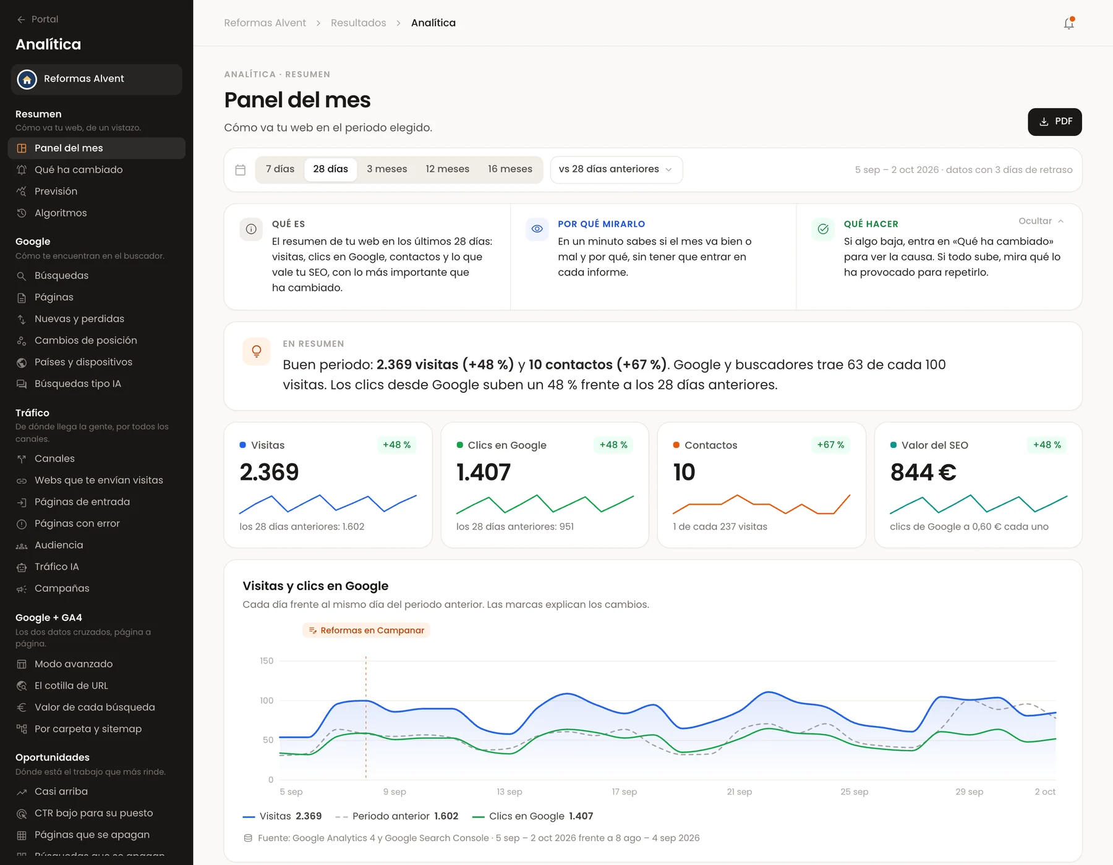Open Tráfico IA via its robot icon

coord(22,567)
